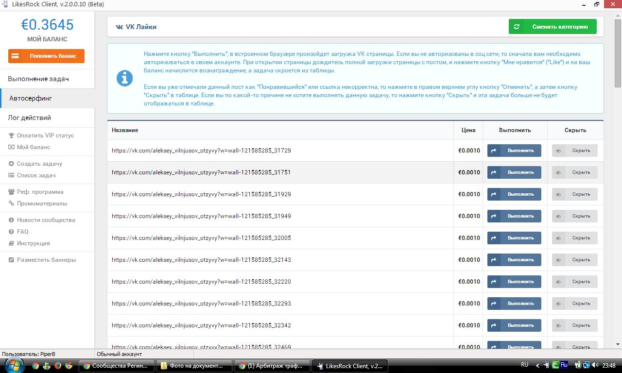Switch to Сообщества Регин... Chrome taskbar window
Viewport: 622px width, 373px height.
pos(118,366)
